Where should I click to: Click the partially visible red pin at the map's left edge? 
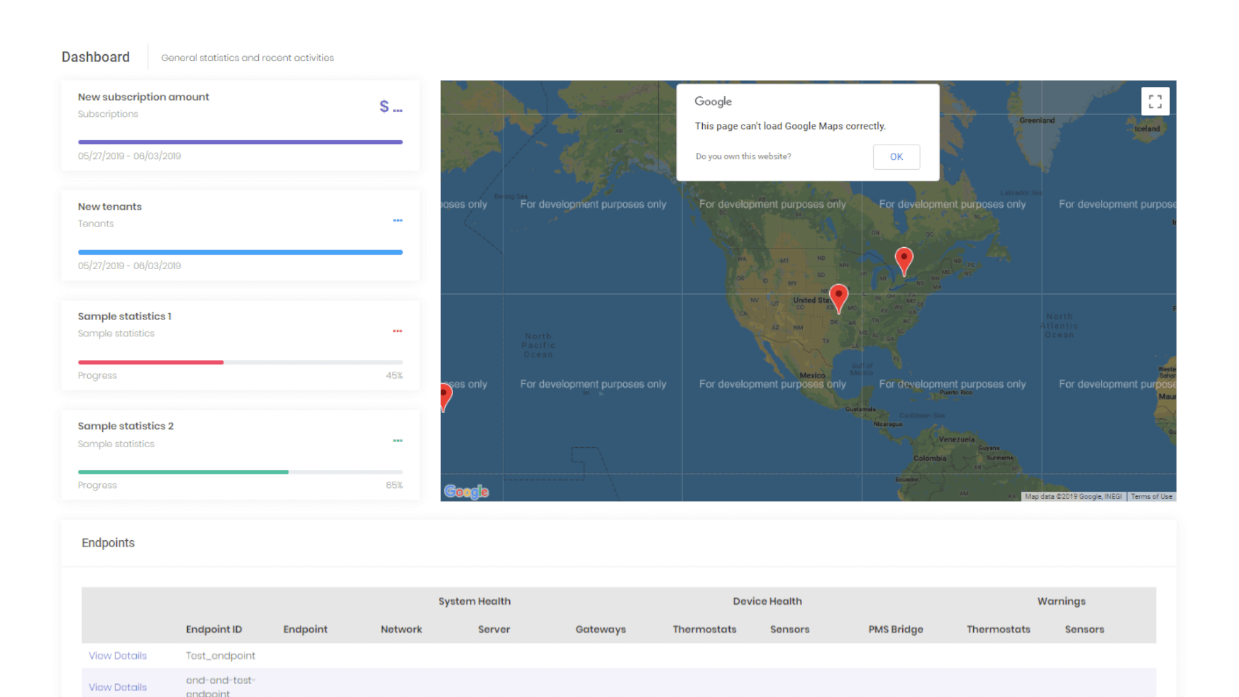point(445,397)
